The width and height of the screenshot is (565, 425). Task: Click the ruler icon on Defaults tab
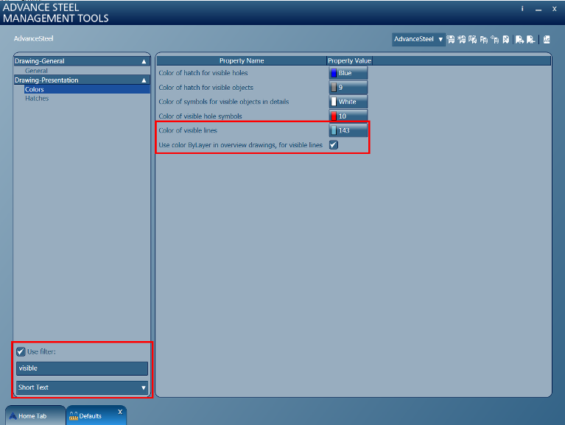tap(74, 416)
